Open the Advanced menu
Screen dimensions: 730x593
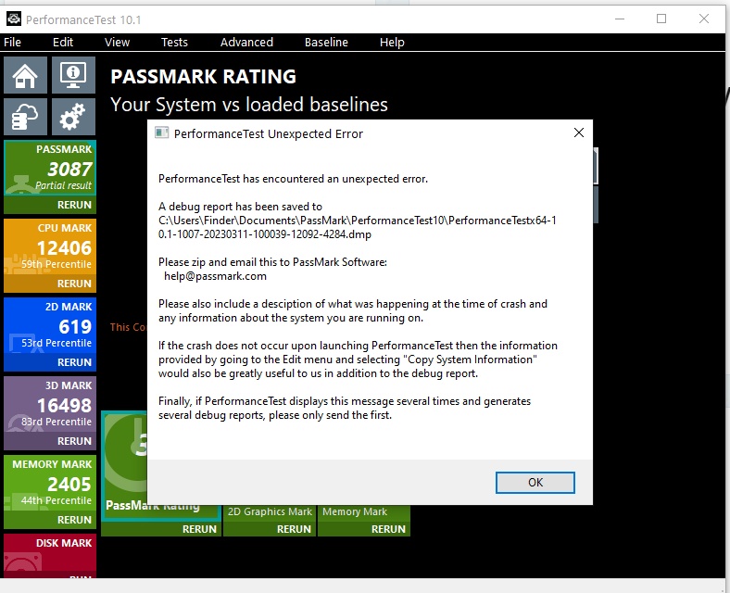point(246,43)
